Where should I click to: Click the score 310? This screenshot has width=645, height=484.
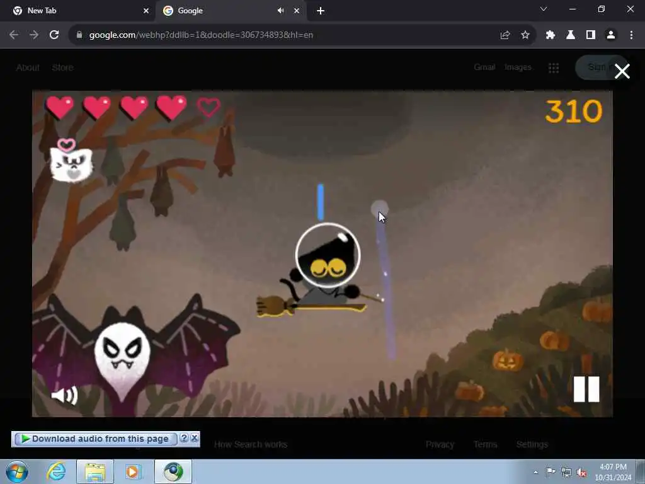(573, 111)
